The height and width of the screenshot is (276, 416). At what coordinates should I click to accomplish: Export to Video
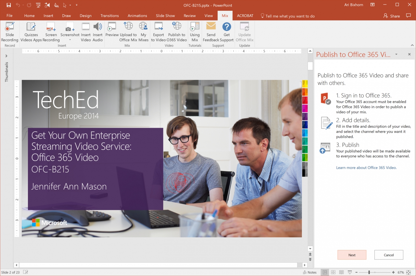pyautogui.click(x=159, y=32)
